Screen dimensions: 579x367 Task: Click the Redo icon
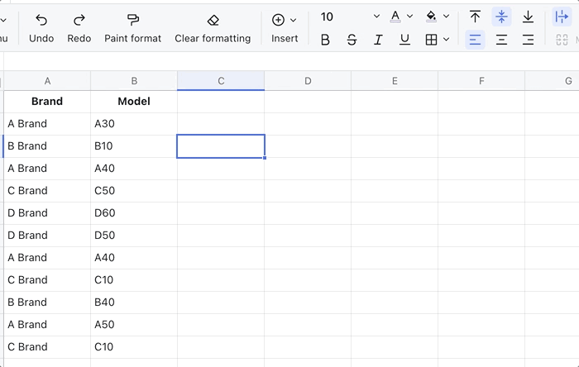[79, 20]
